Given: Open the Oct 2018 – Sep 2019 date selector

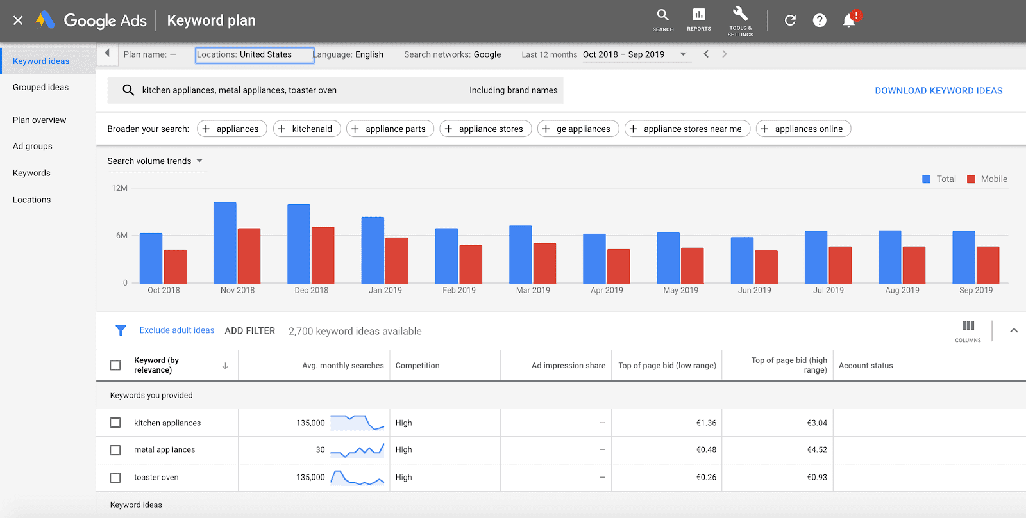Looking at the screenshot, I should click(x=623, y=54).
